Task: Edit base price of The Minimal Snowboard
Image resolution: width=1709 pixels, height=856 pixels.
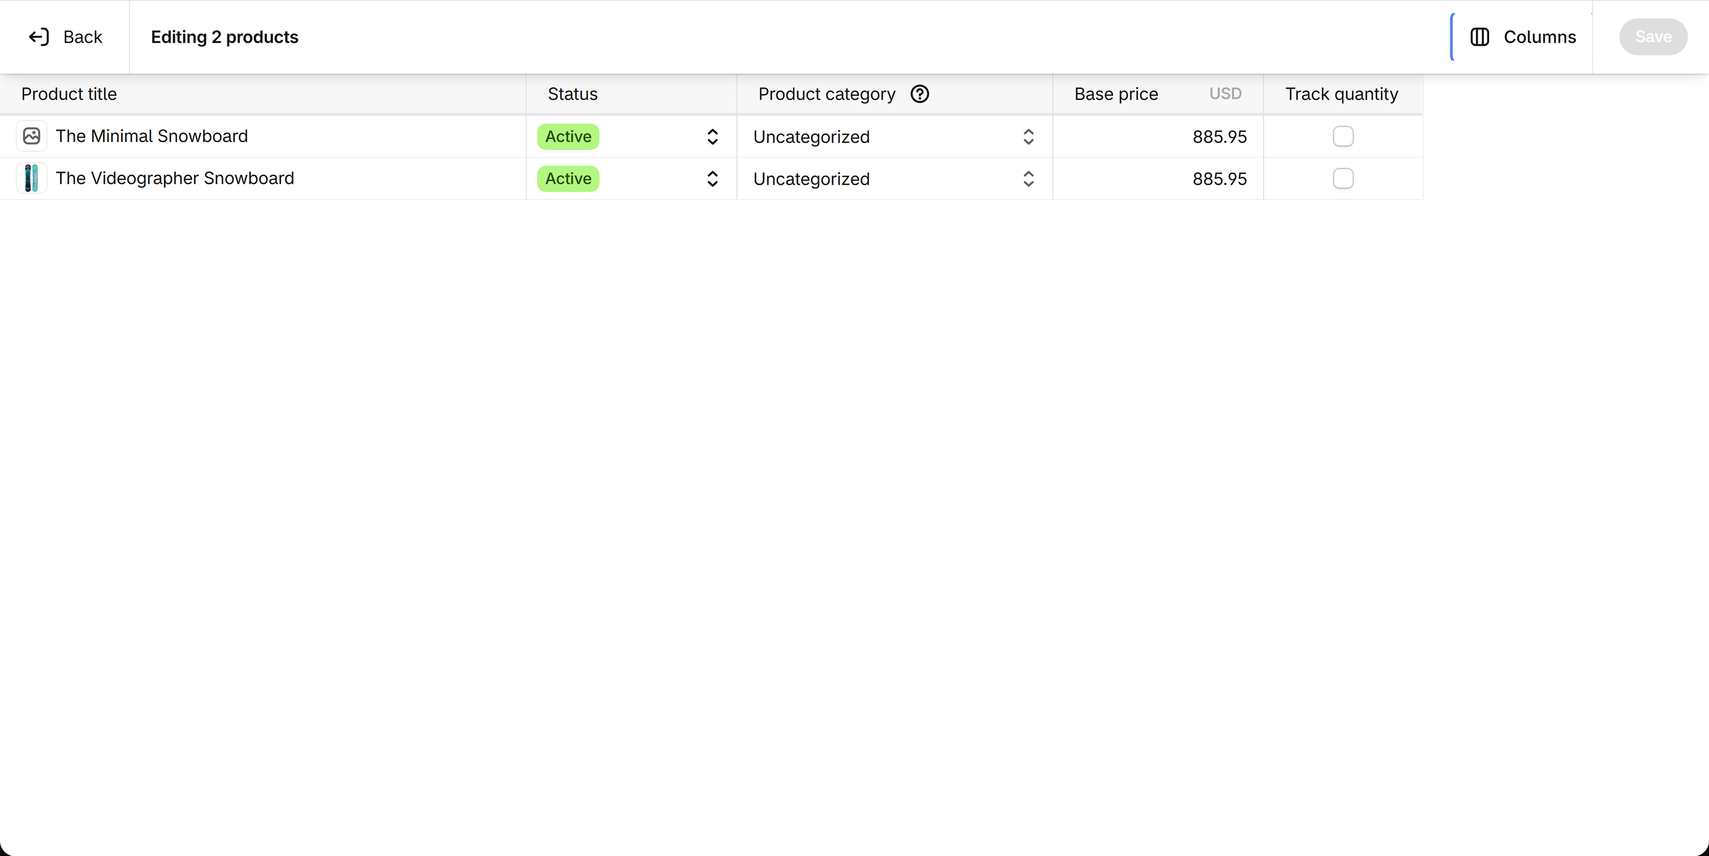Action: click(1158, 137)
